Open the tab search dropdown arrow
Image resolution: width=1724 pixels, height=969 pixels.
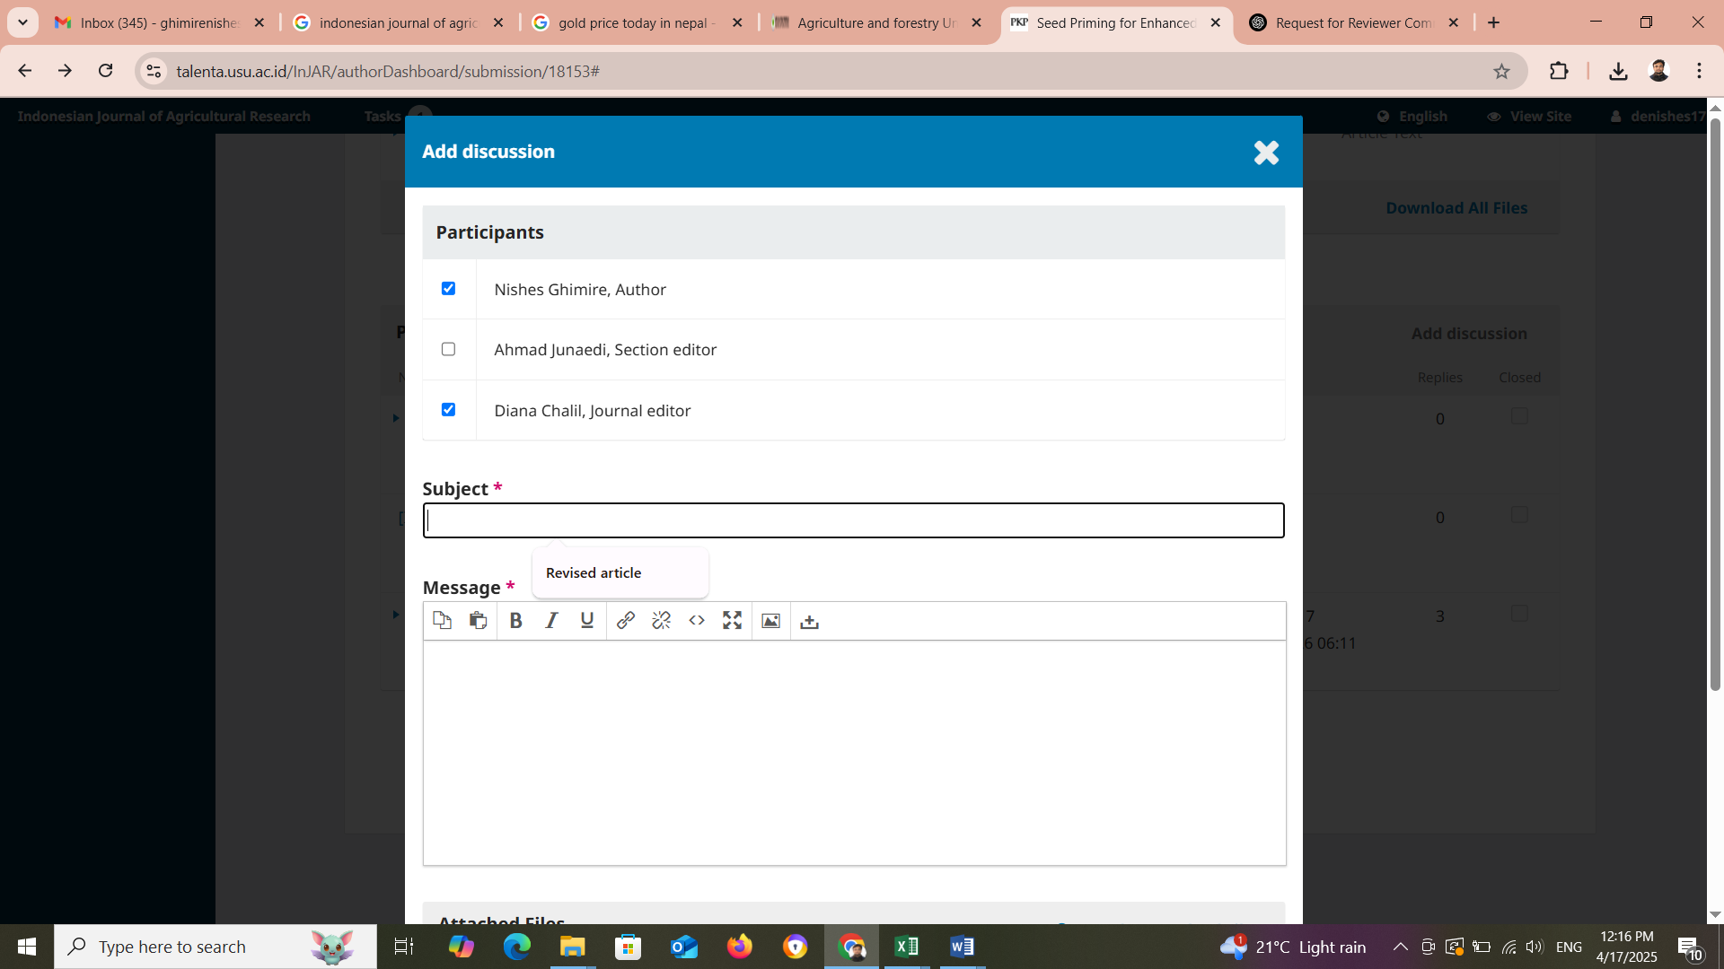tap(22, 22)
